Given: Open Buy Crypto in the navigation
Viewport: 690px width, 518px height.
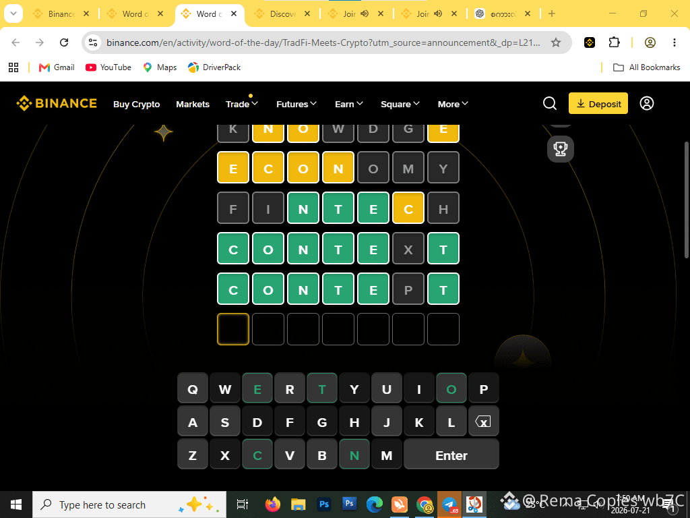Looking at the screenshot, I should click(136, 104).
